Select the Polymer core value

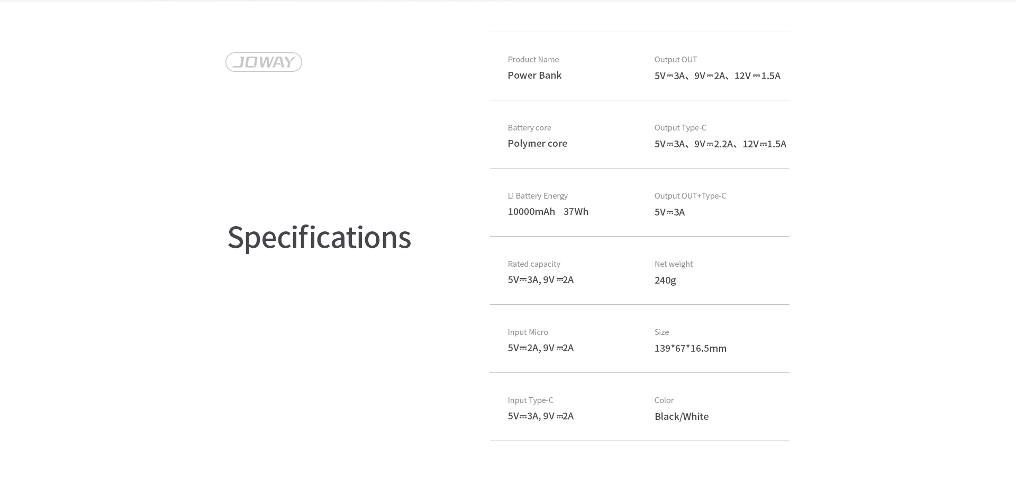[x=537, y=144]
